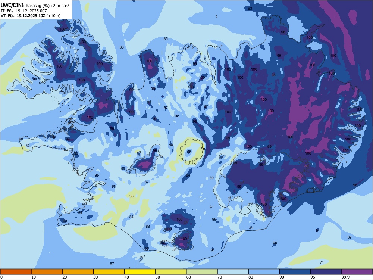Select the "92" humidity value on the map
Viewport: 373px width, 280px height.
click(x=177, y=116)
